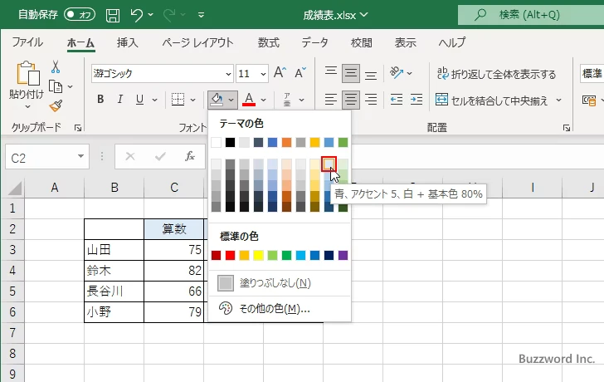Open その他の色(M)... menu entry
604x382 pixels.
[280, 308]
